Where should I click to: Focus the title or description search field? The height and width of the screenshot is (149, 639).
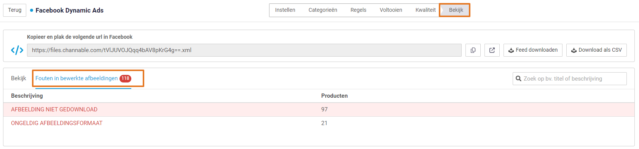tap(569, 79)
